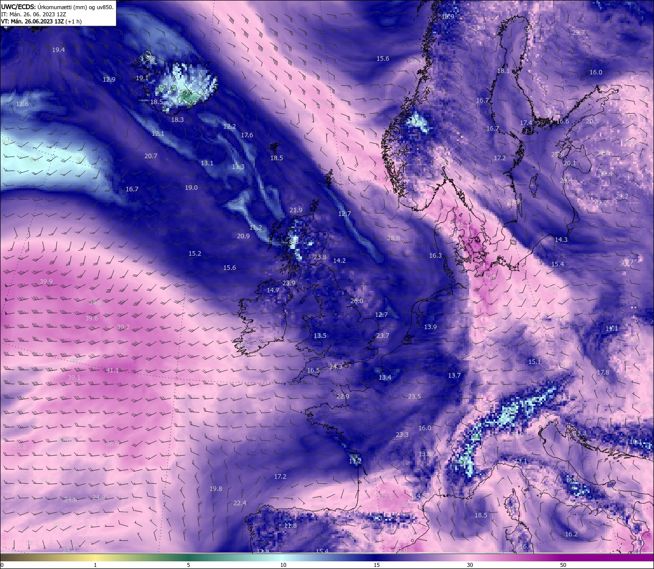This screenshot has width=654, height=569.
Task: Click the 13.5 value over Wales
Action: coord(320,336)
